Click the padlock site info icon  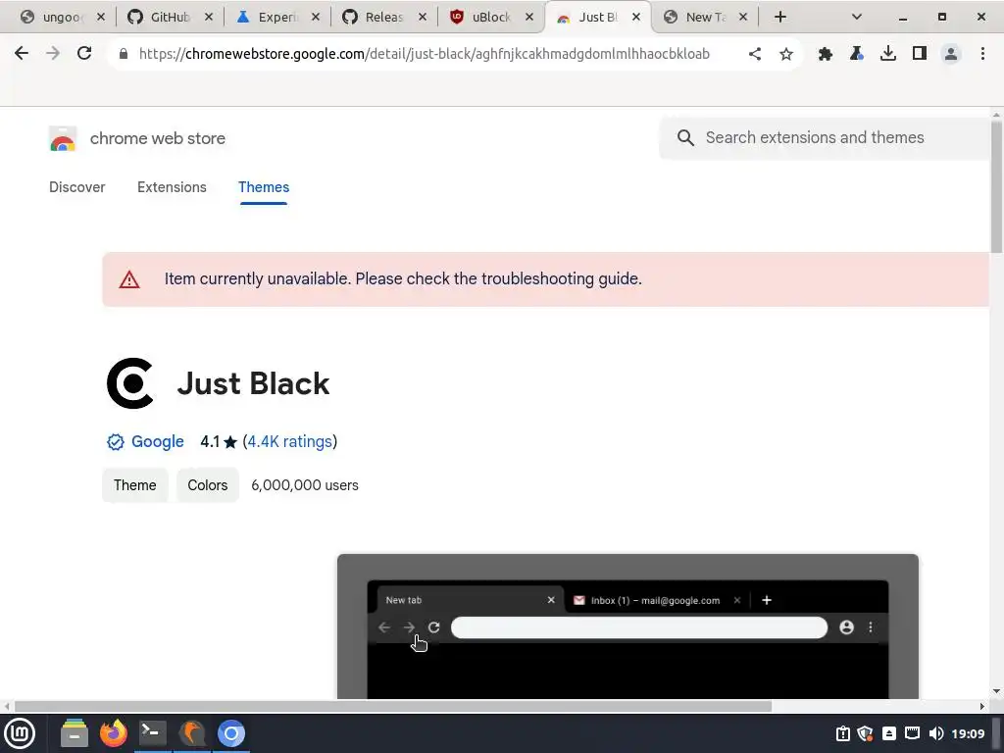(124, 54)
